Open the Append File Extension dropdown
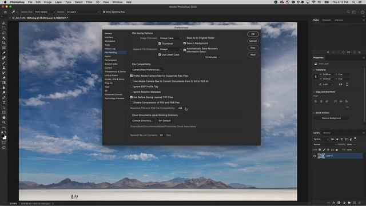The width and height of the screenshot is (366, 206). coord(170,49)
